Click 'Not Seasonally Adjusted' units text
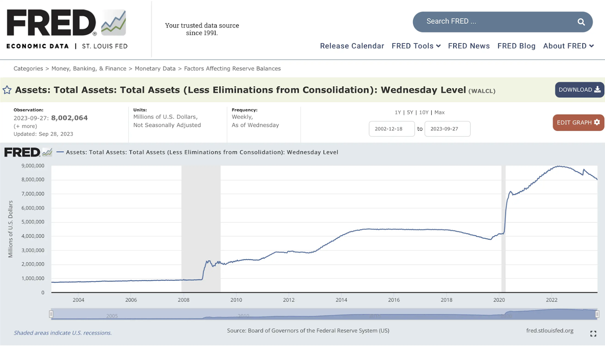 (x=167, y=125)
